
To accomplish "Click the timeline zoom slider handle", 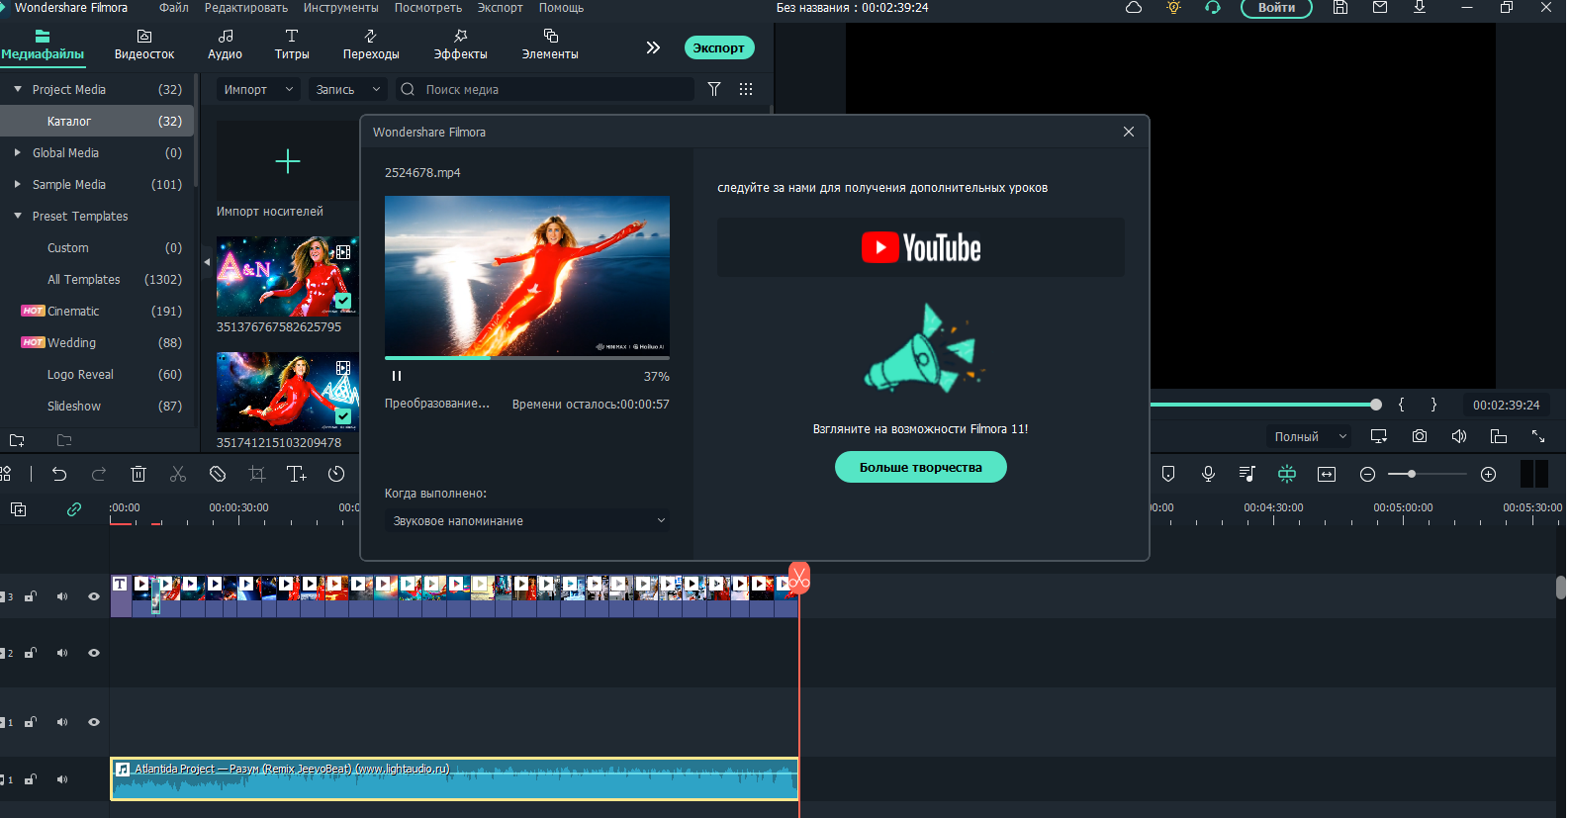I will click(1412, 475).
